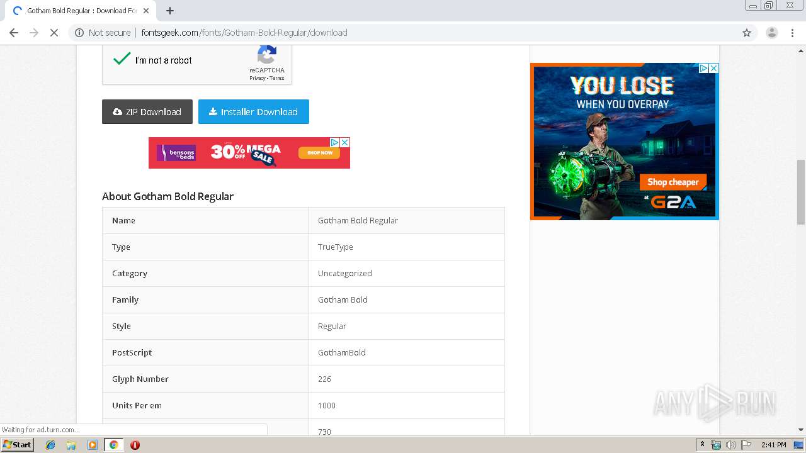The image size is (806, 453).
Task: Toggle the I'm not a robot checkbox
Action: pos(122,60)
